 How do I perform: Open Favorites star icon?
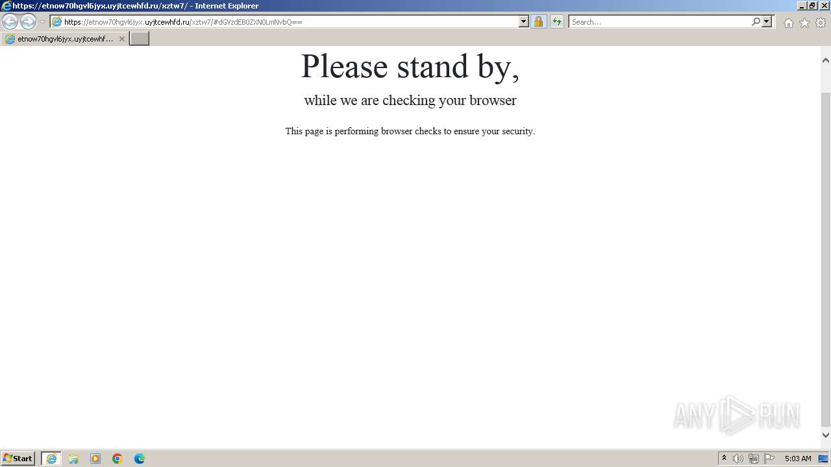coord(804,23)
